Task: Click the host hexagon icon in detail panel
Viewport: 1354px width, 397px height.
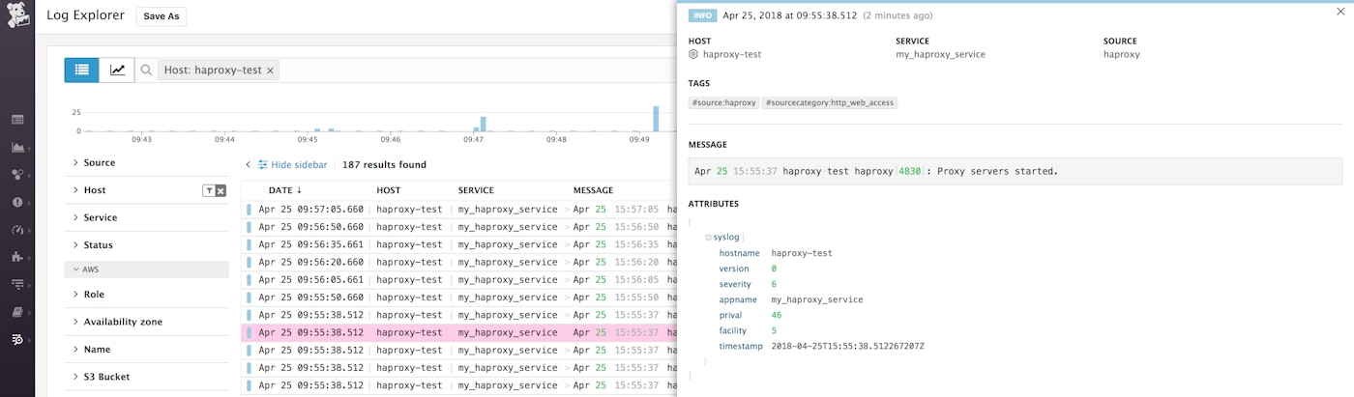Action: (693, 54)
